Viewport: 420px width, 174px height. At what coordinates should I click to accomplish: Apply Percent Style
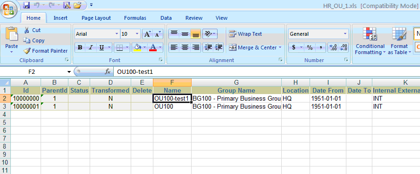point(310,48)
